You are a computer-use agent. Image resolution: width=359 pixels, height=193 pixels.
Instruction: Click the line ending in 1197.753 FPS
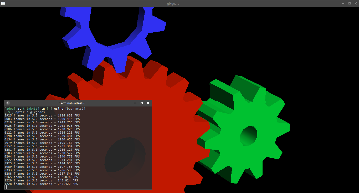pyautogui.click(x=42, y=167)
